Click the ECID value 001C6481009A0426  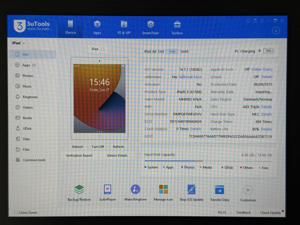(x=186, y=121)
